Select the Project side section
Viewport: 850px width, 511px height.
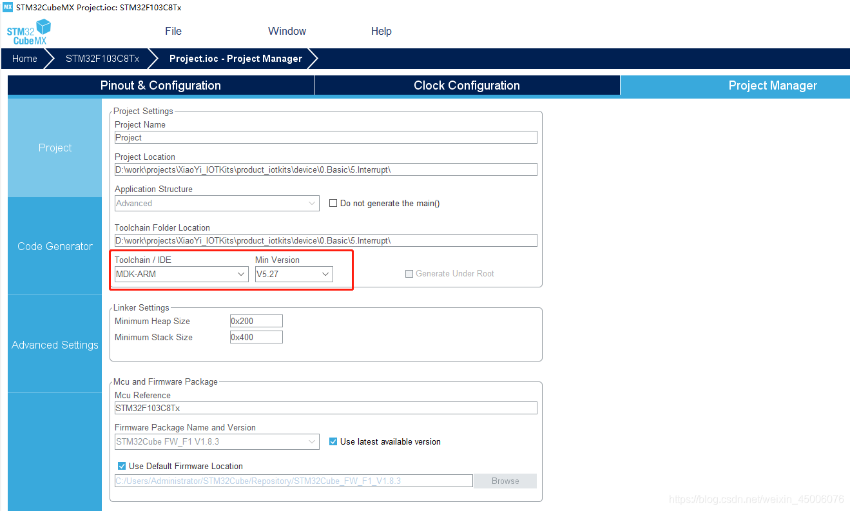tap(55, 148)
